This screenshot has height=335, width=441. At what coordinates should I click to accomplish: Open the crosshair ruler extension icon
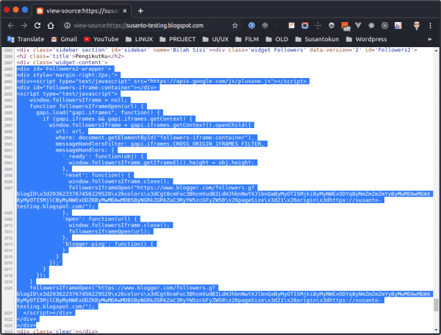point(318,26)
